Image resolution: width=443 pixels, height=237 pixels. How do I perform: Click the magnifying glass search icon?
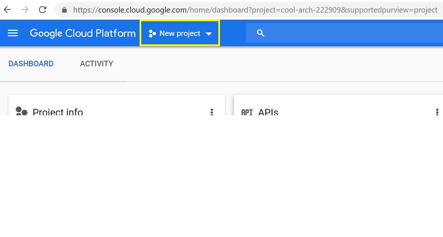[x=260, y=33]
